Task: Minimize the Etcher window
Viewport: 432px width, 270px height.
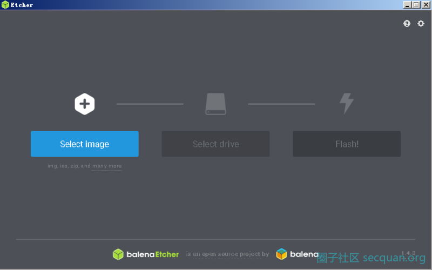Action: click(407, 5)
